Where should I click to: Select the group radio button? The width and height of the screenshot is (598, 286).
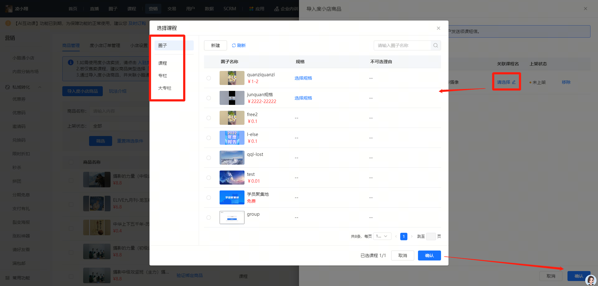pyautogui.click(x=209, y=218)
